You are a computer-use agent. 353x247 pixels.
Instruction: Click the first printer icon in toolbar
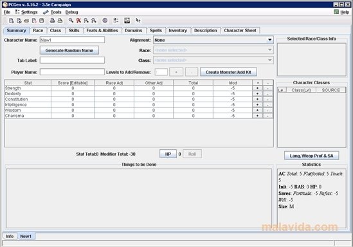pyautogui.click(x=52, y=21)
